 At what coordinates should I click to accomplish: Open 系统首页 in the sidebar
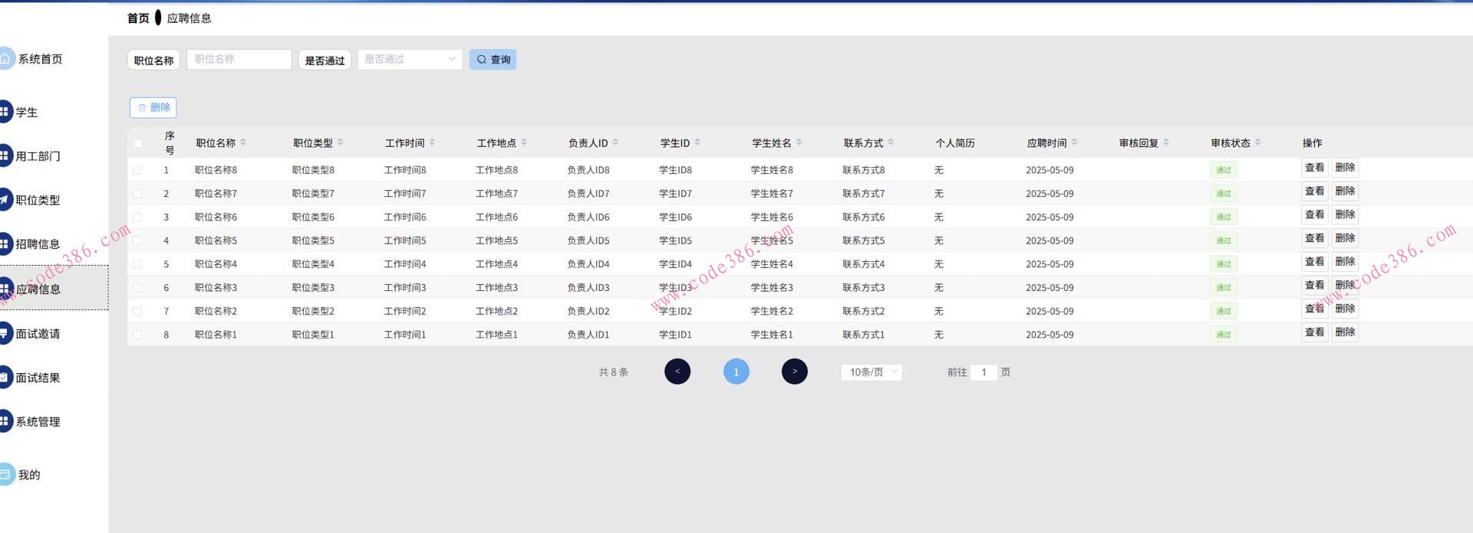(x=41, y=59)
